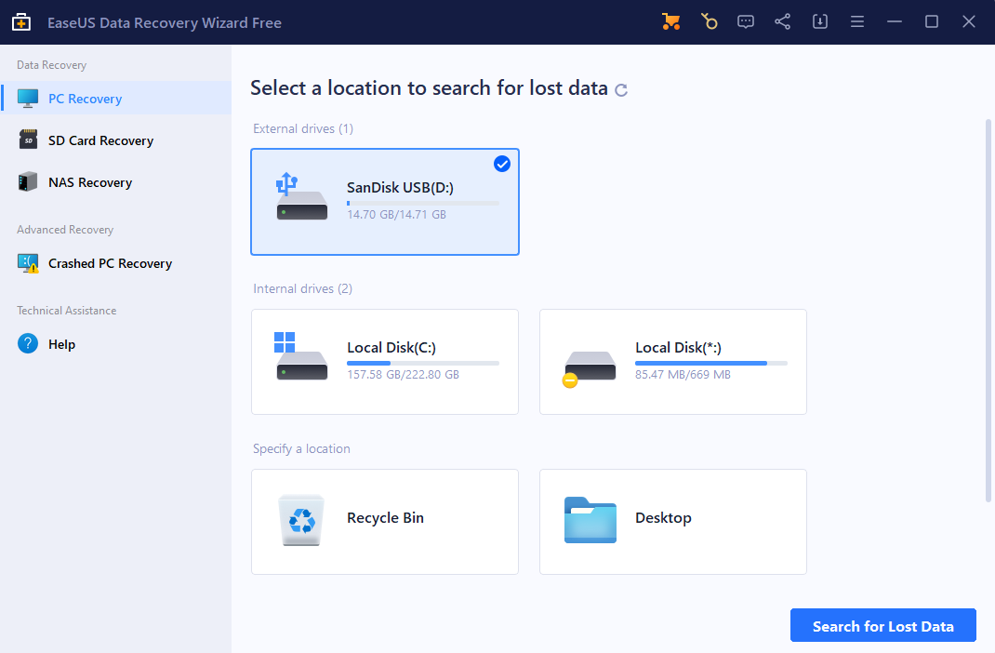The height and width of the screenshot is (653, 995).
Task: Click the import scan session icon
Action: (x=820, y=21)
